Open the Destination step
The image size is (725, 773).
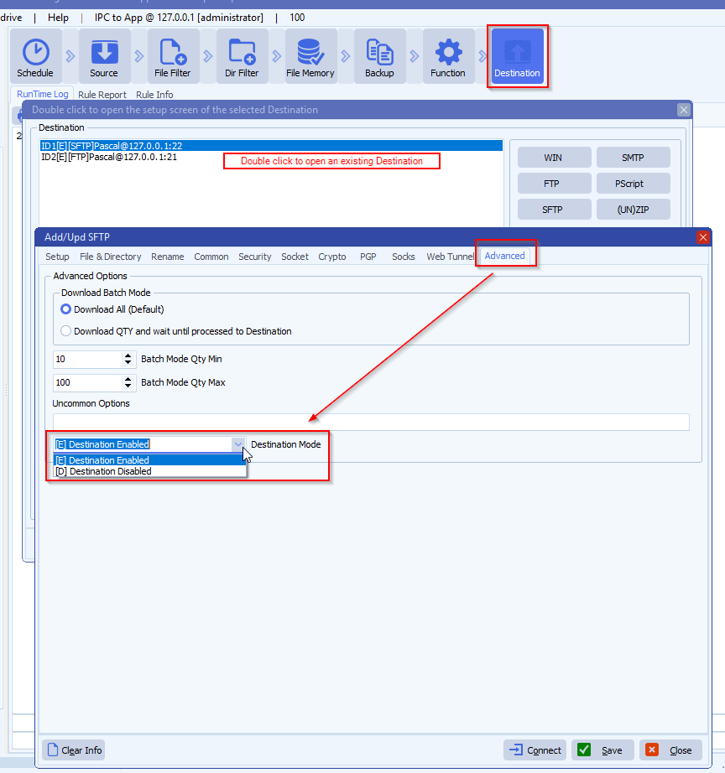click(517, 56)
